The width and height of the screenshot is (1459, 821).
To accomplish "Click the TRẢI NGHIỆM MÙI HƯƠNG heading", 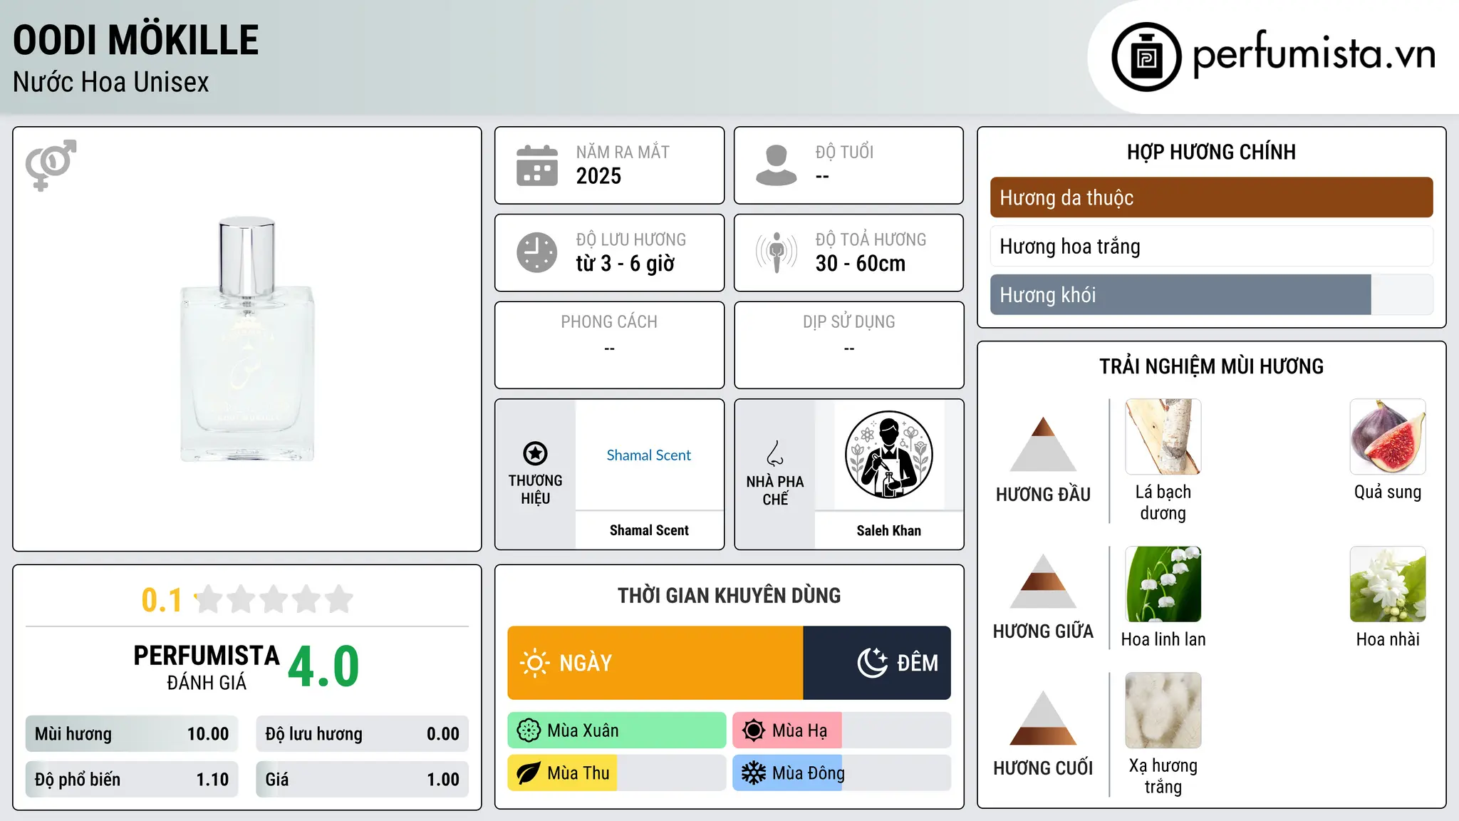I will [x=1211, y=366].
